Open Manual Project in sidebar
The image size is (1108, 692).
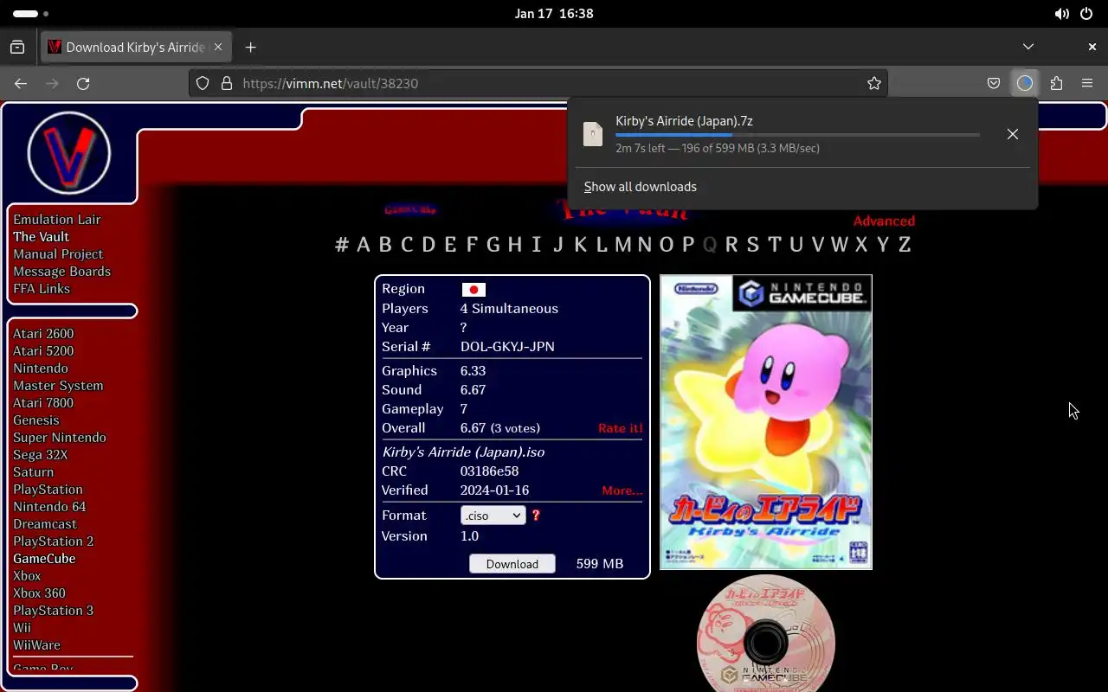click(x=58, y=254)
